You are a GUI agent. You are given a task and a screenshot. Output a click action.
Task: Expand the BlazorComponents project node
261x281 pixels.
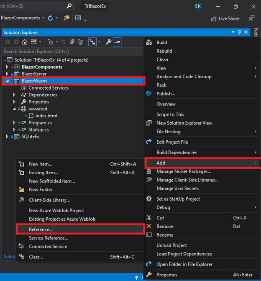7,67
